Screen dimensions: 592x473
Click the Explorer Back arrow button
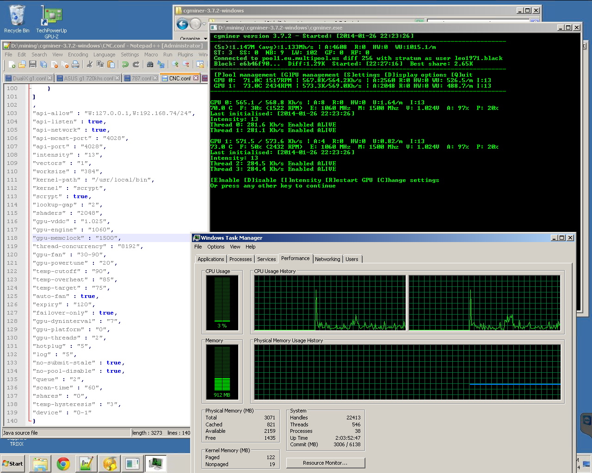click(x=183, y=24)
